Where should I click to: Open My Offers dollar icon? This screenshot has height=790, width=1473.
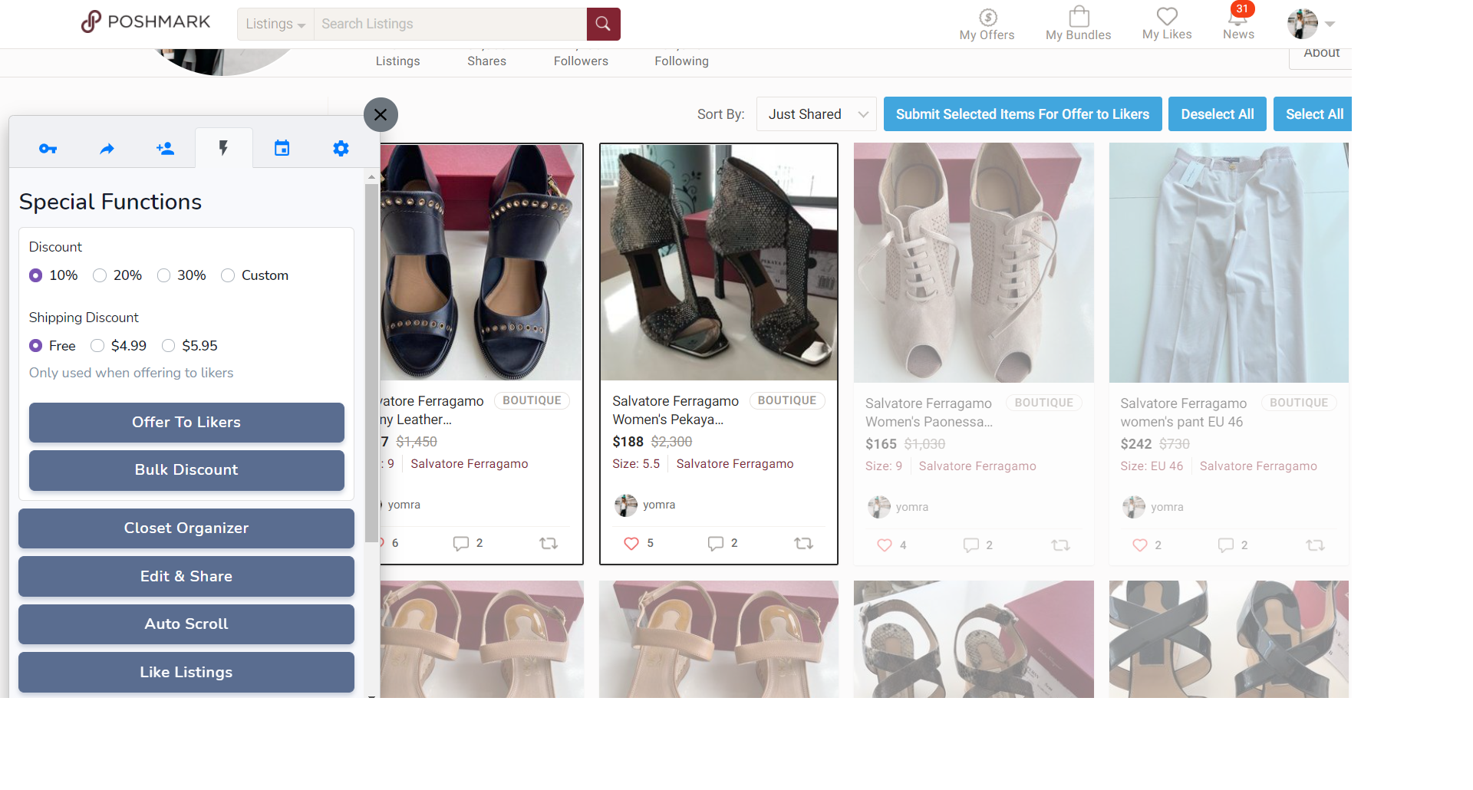987,25
